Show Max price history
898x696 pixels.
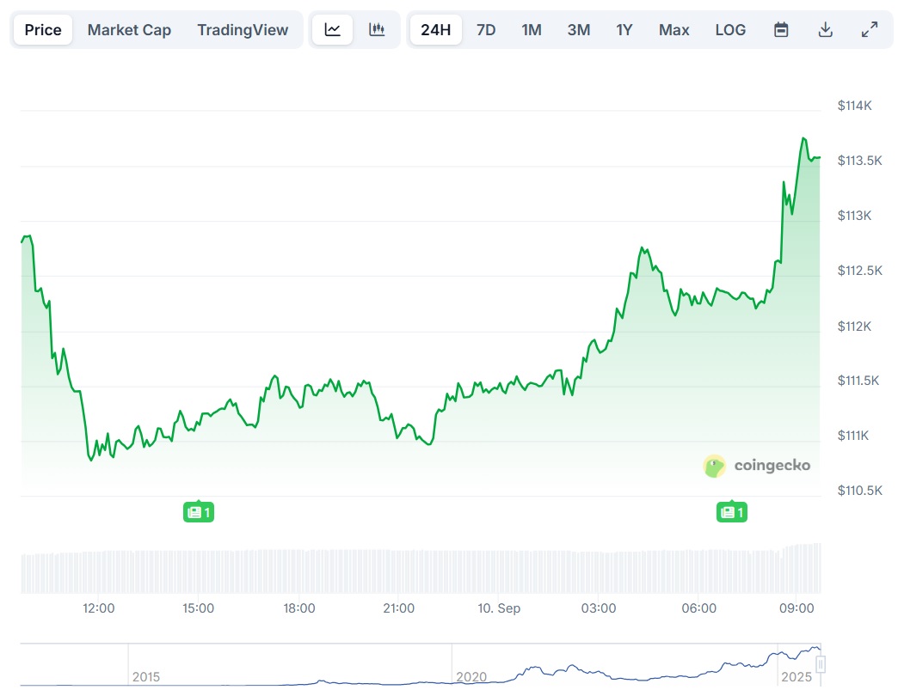674,30
